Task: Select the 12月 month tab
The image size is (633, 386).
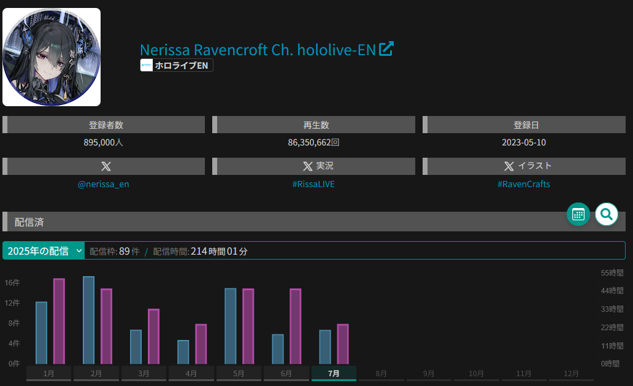Action: click(x=571, y=374)
